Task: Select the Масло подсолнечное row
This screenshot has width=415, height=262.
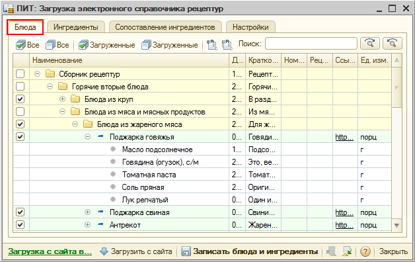Action: (x=202, y=149)
